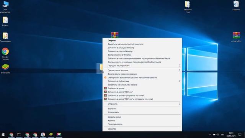Open the Chrome taskbar icon next to Start

[x=11, y=135]
